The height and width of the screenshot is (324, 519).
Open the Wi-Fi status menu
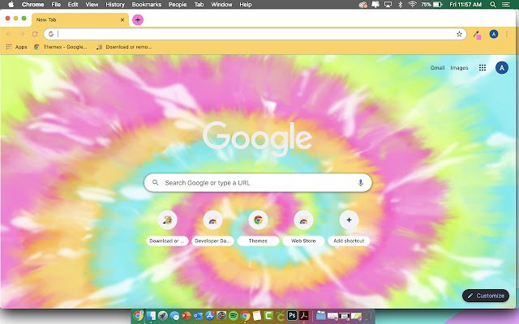[x=412, y=4]
